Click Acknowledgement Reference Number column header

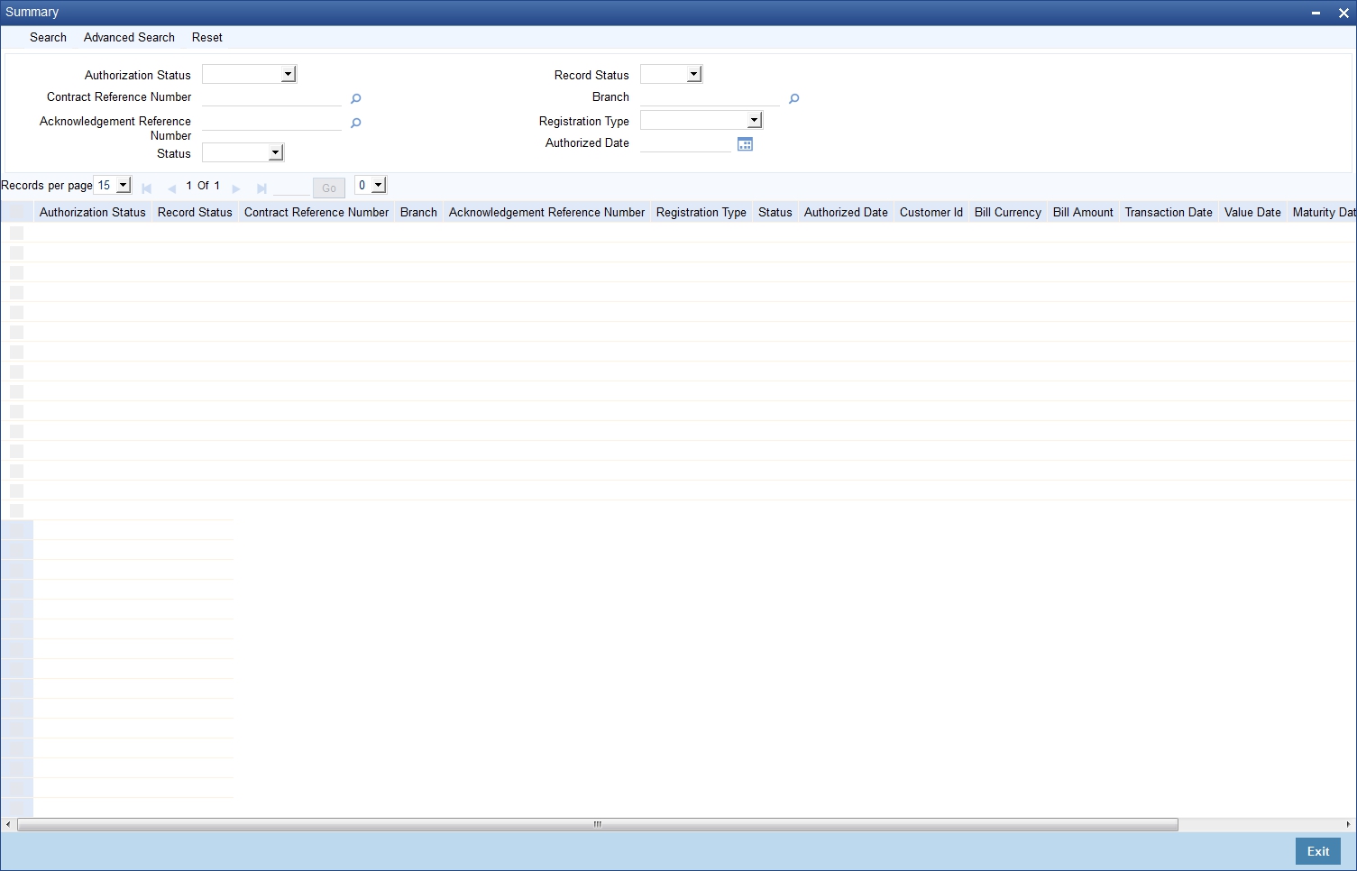546,212
